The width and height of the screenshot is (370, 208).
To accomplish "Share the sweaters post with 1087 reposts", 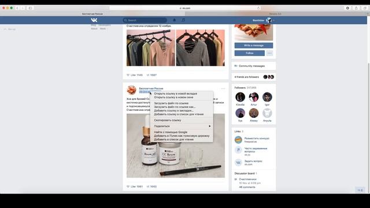I will pos(151,75).
